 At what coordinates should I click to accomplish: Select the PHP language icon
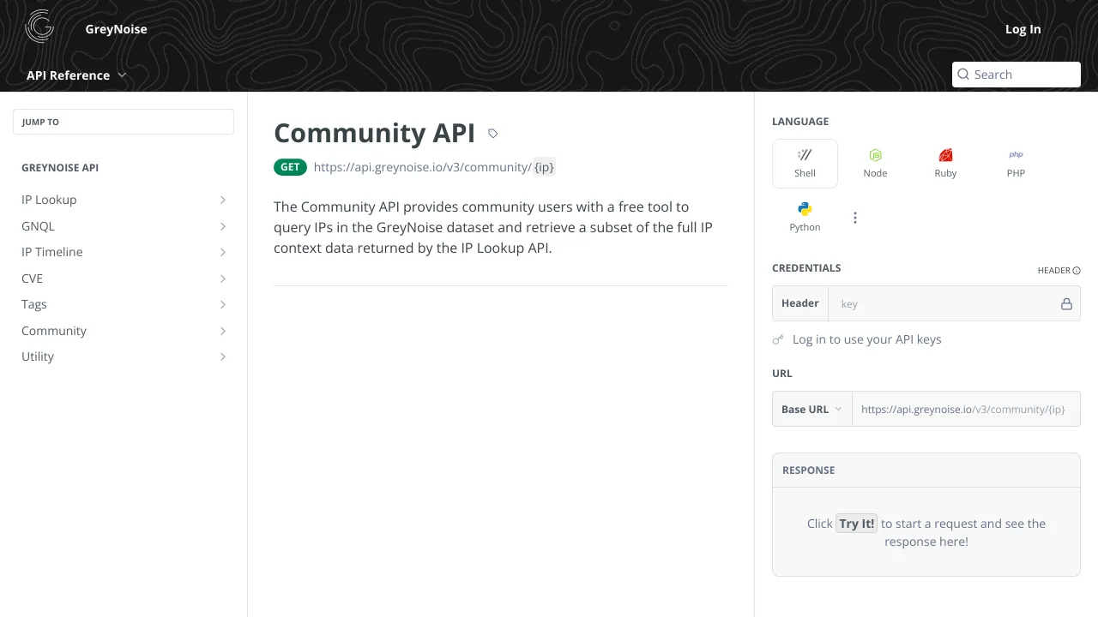coord(1016,155)
